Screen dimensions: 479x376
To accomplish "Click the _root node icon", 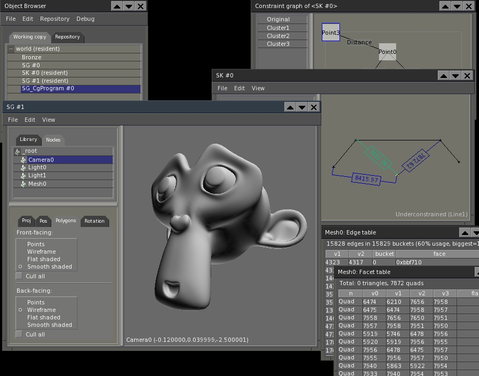I will 18,151.
